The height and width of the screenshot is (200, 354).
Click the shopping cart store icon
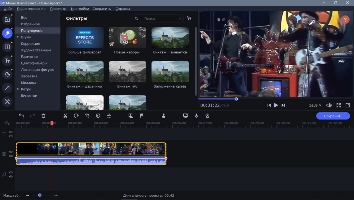click(189, 18)
